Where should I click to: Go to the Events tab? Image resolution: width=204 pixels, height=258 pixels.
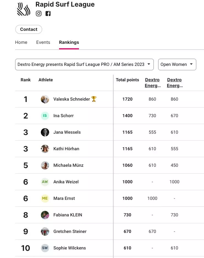point(43,42)
